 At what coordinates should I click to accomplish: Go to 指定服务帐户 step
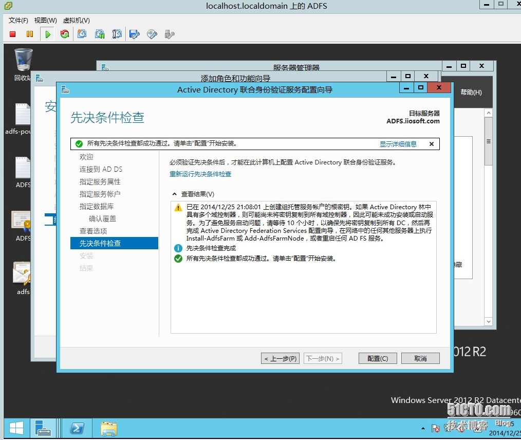point(100,194)
